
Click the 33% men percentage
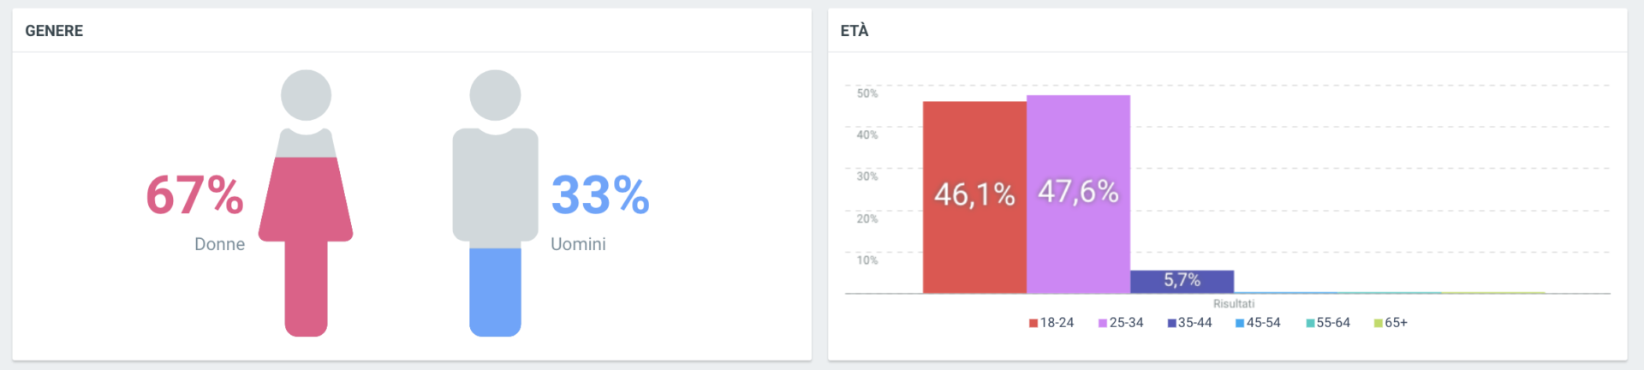click(x=600, y=195)
